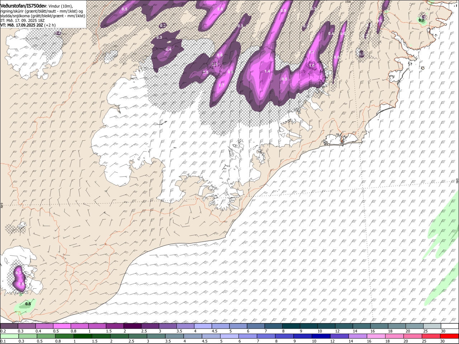Click the 0.1 label under the lower legend
The image size is (459, 344).
coord(3,341)
